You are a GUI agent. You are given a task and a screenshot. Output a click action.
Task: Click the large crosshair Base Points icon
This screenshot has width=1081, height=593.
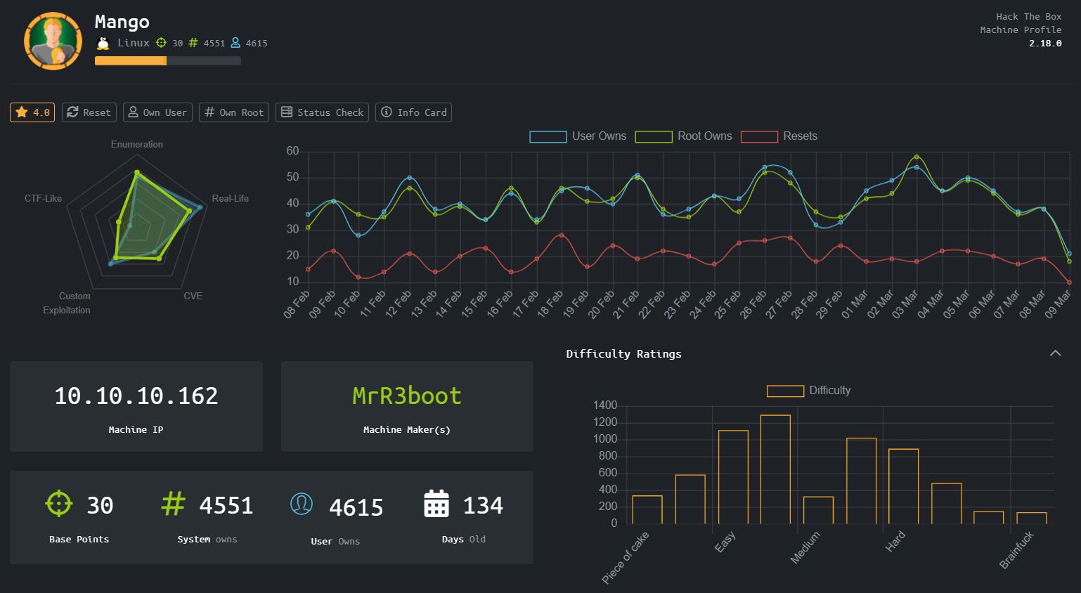[59, 503]
